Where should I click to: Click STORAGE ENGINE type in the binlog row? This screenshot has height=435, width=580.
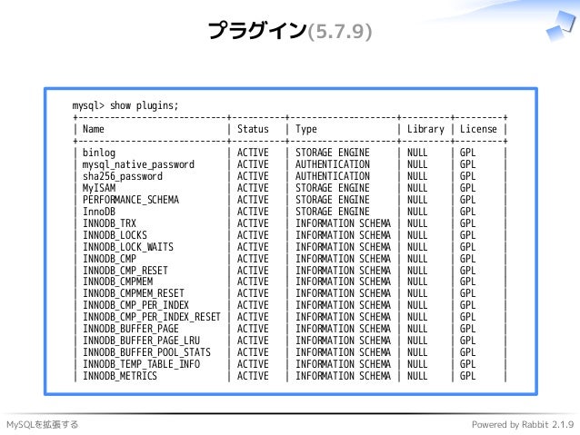click(332, 153)
